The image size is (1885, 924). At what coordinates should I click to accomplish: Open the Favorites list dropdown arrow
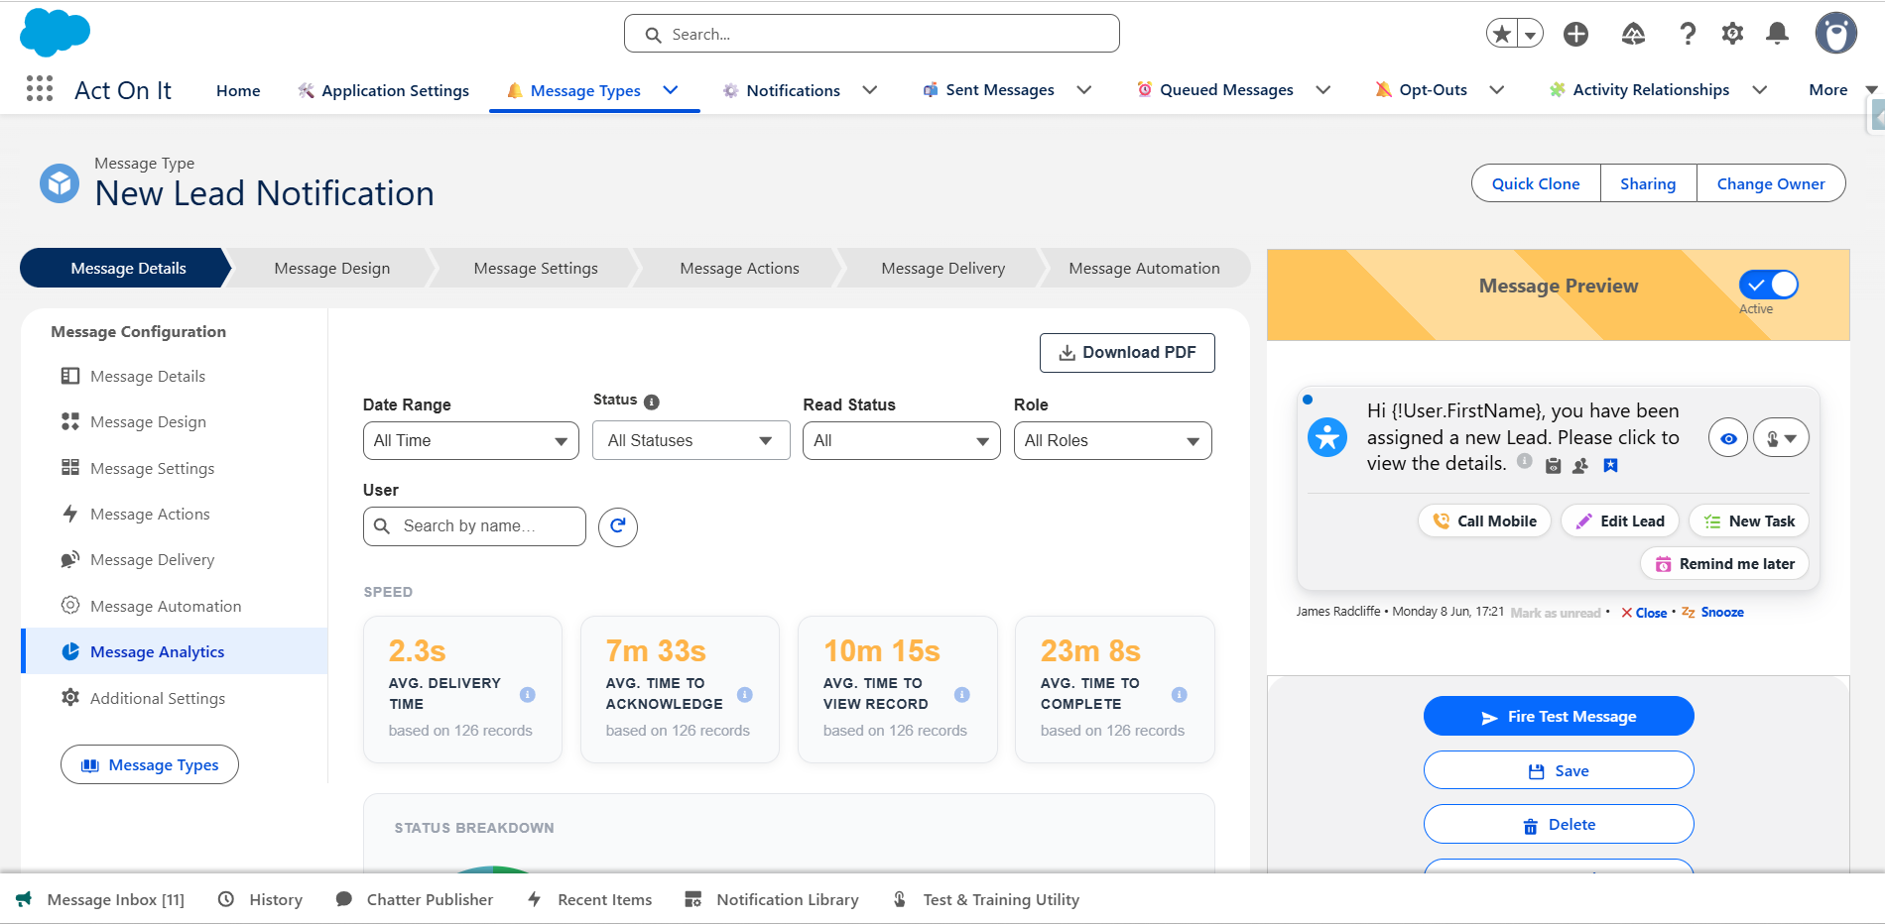(1531, 34)
